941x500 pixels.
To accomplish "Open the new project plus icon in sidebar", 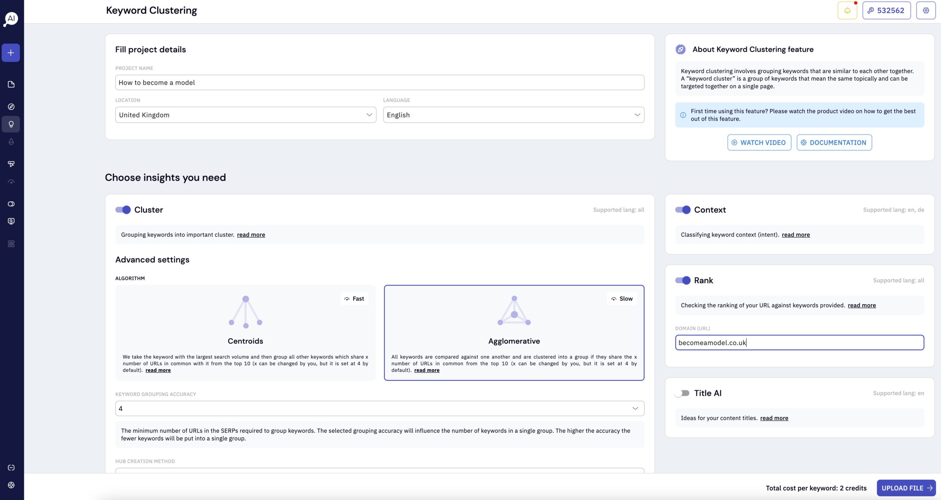I will (x=11, y=52).
